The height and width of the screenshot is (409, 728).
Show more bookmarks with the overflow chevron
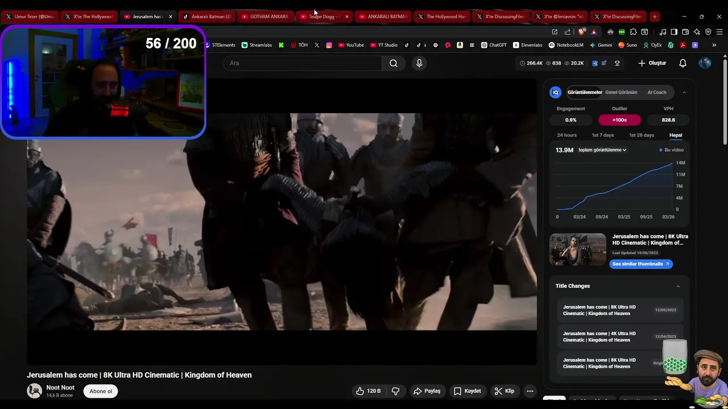(x=714, y=45)
